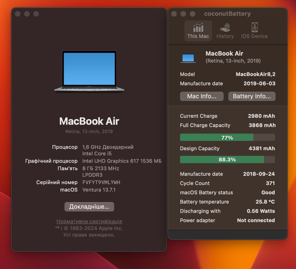
Task: Click the Графічний процесор label
Action: 51,161
